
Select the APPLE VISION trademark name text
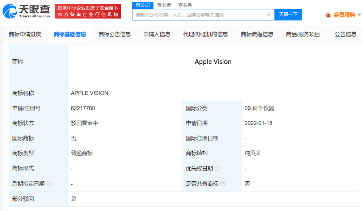pyautogui.click(x=89, y=93)
